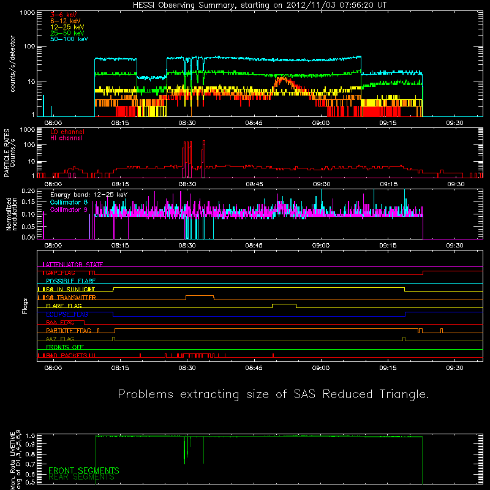This screenshot has width=490, height=490.
Task: Click the HESSI Observing Summary title text
Action: coord(259,6)
